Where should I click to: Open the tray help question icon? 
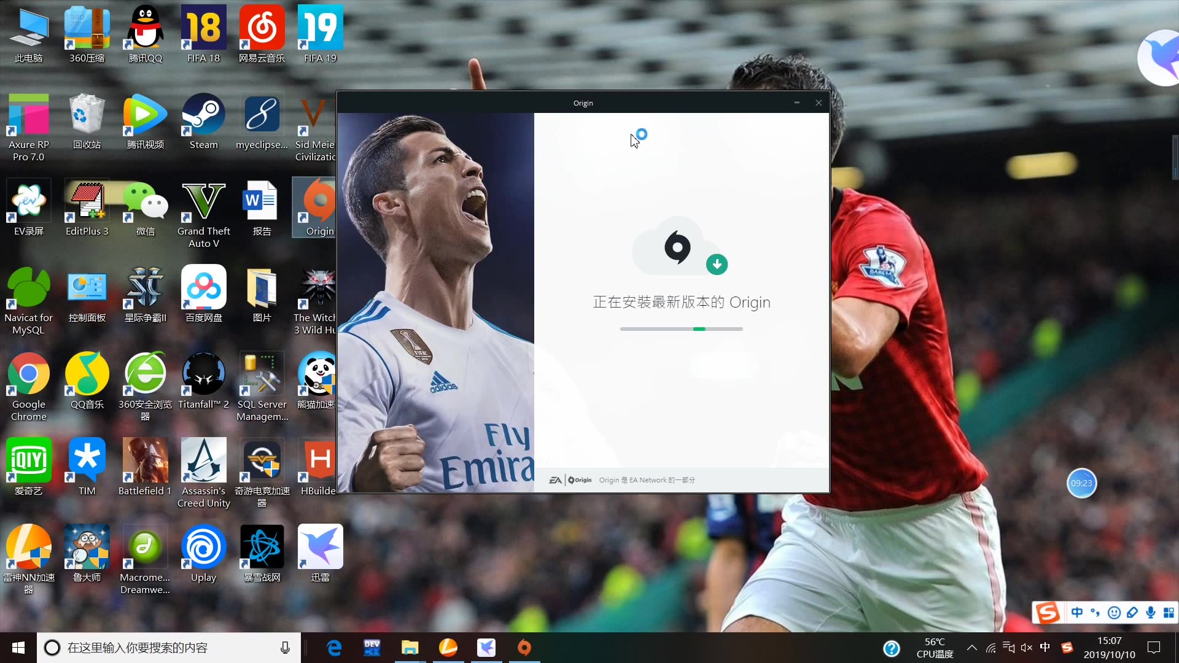click(x=892, y=648)
